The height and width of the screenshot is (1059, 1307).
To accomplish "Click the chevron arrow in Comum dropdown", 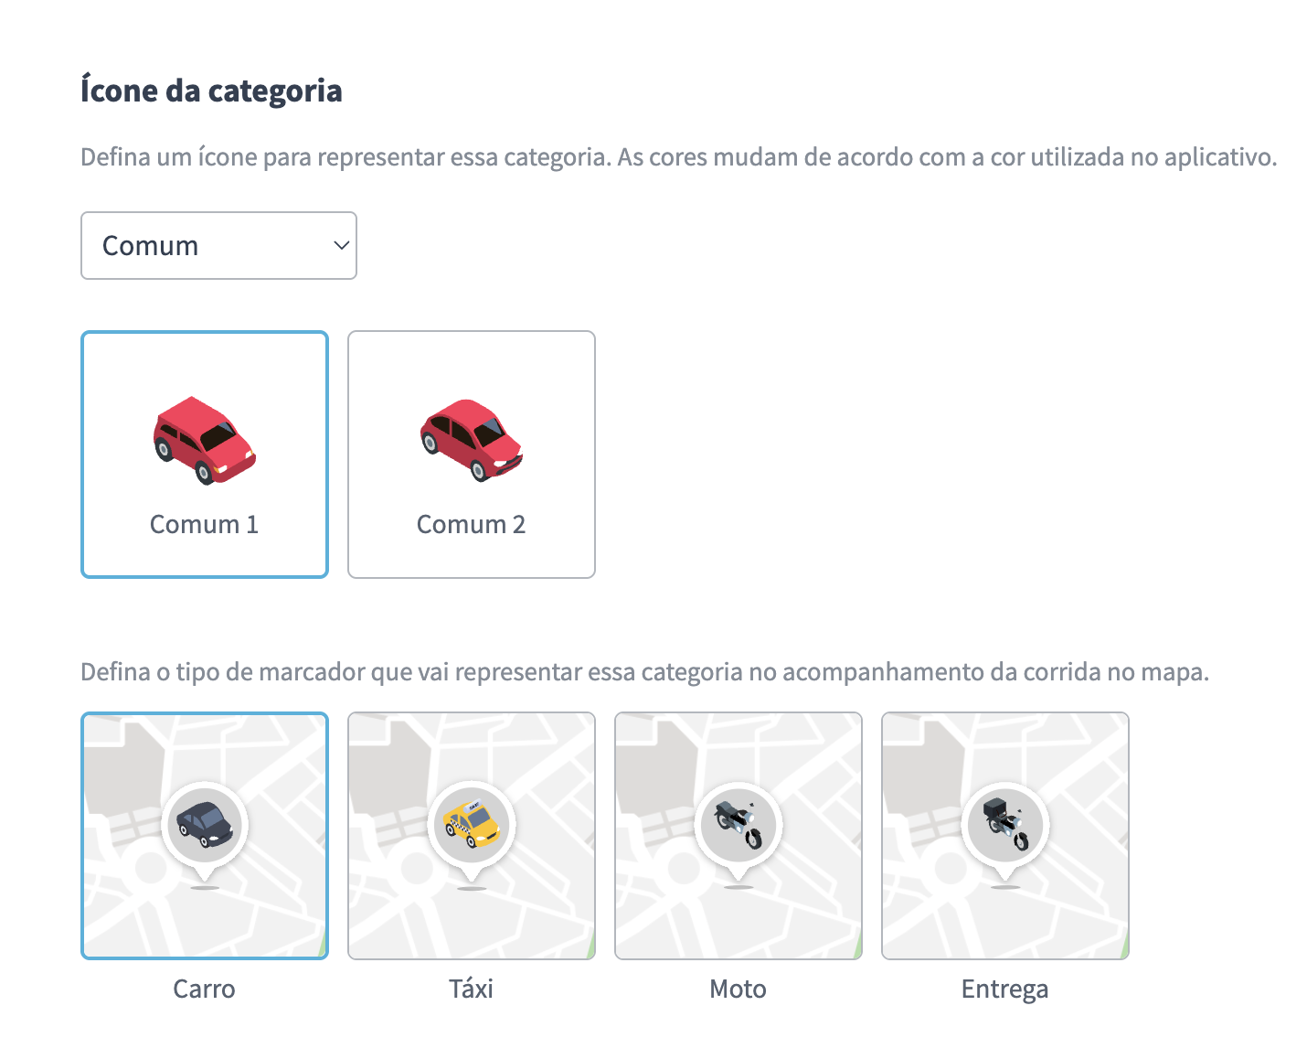I will pos(341,245).
